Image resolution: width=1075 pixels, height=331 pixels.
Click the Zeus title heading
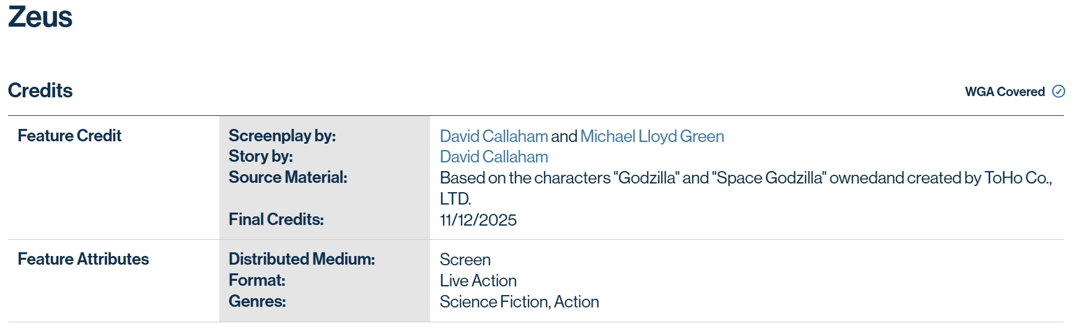[x=40, y=17]
